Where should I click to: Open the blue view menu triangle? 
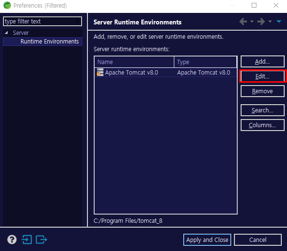(x=279, y=22)
